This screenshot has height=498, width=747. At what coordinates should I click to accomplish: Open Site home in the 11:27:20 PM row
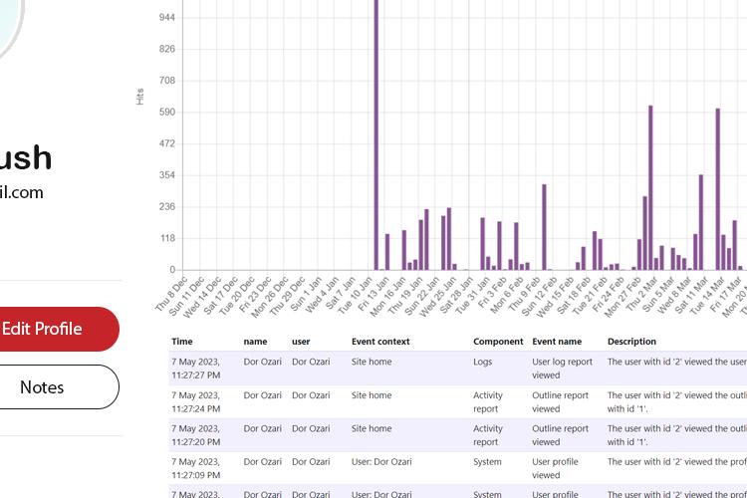tap(372, 428)
